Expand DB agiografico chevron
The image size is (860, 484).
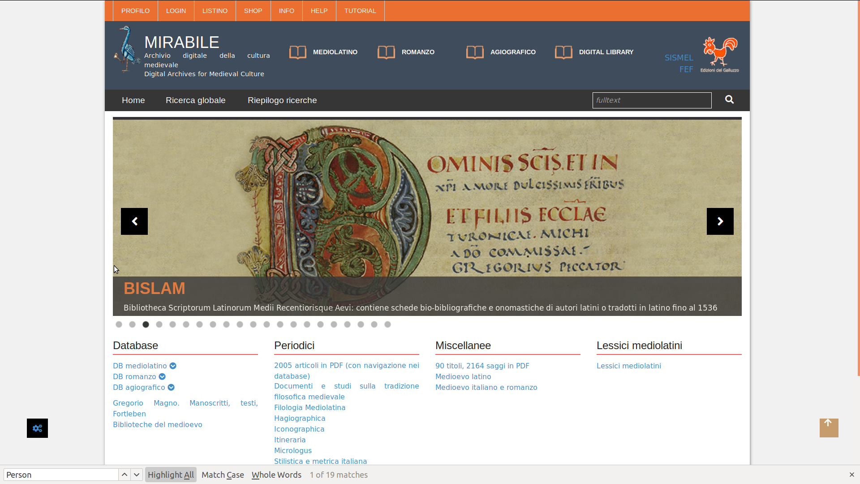[171, 388]
